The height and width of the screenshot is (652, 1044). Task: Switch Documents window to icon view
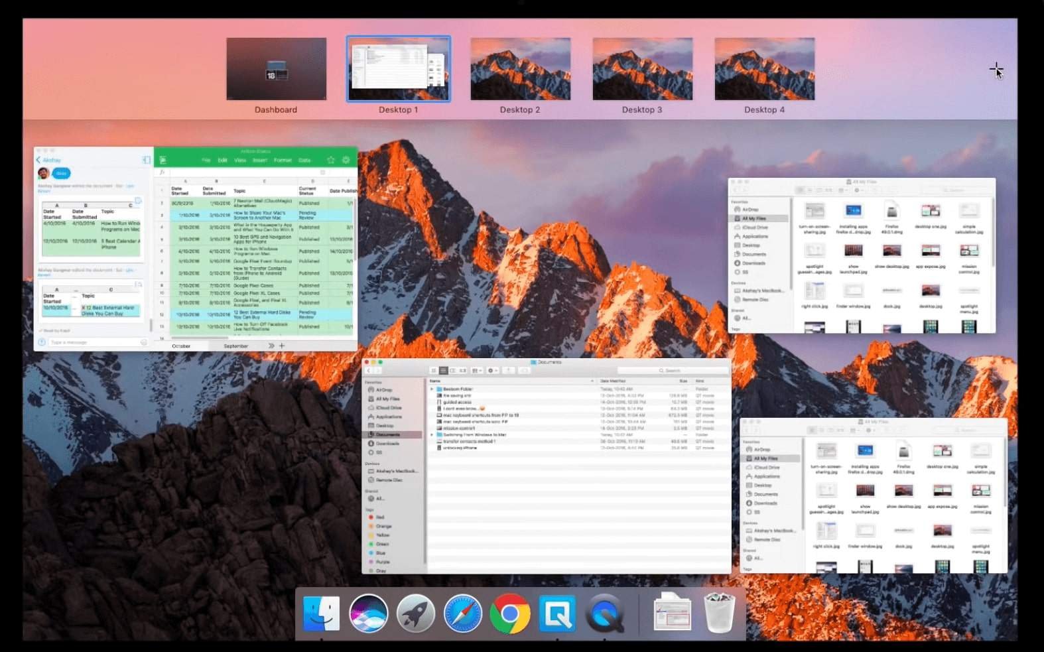(434, 370)
